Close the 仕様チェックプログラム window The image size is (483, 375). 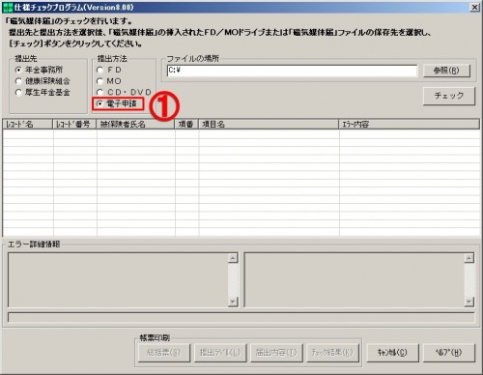coord(474,7)
